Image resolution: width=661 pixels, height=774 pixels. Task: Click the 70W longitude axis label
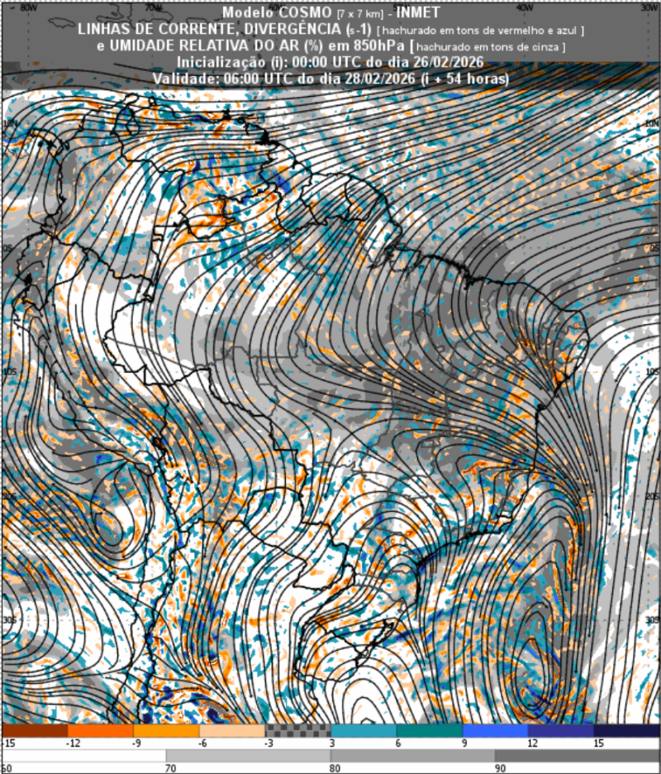pyautogui.click(x=153, y=7)
